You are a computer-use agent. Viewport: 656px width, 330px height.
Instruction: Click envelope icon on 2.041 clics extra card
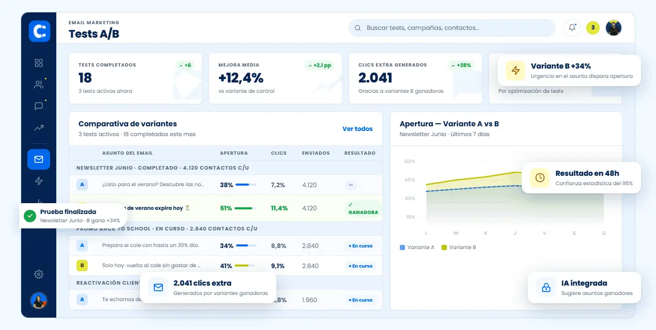pos(158,287)
